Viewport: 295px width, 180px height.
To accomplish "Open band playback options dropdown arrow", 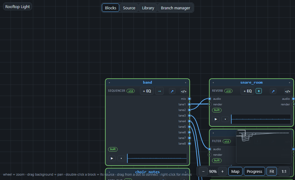I will tap(121, 158).
